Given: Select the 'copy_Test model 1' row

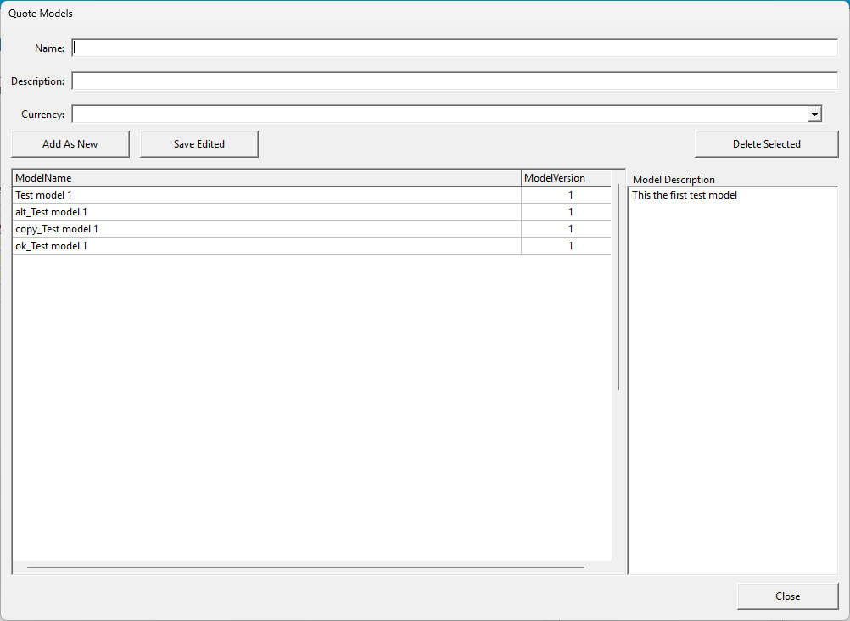Looking at the screenshot, I should tap(266, 229).
